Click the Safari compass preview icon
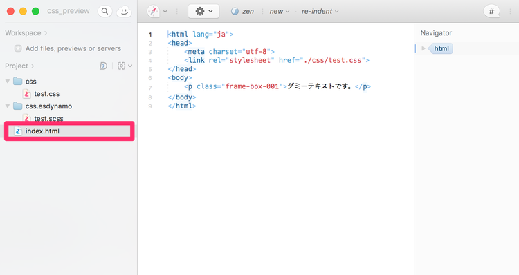 click(x=153, y=11)
